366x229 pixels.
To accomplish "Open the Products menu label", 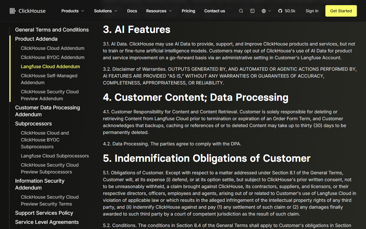I will coord(70,11).
